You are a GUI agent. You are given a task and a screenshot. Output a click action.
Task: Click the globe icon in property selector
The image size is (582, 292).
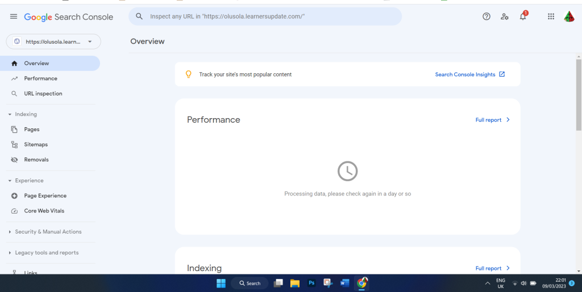(x=17, y=41)
